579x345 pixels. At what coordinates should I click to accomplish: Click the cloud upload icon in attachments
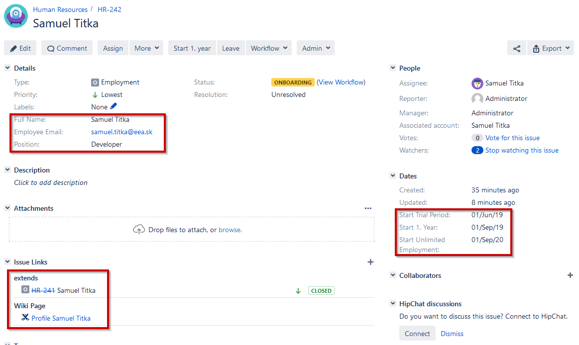(138, 230)
